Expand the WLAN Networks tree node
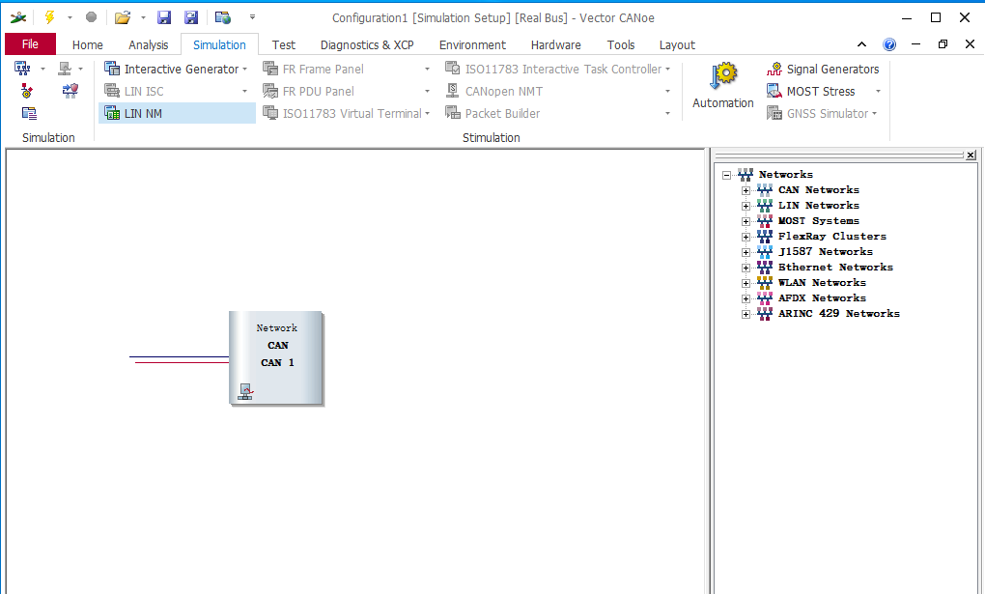The width and height of the screenshot is (985, 594). pyautogui.click(x=746, y=284)
